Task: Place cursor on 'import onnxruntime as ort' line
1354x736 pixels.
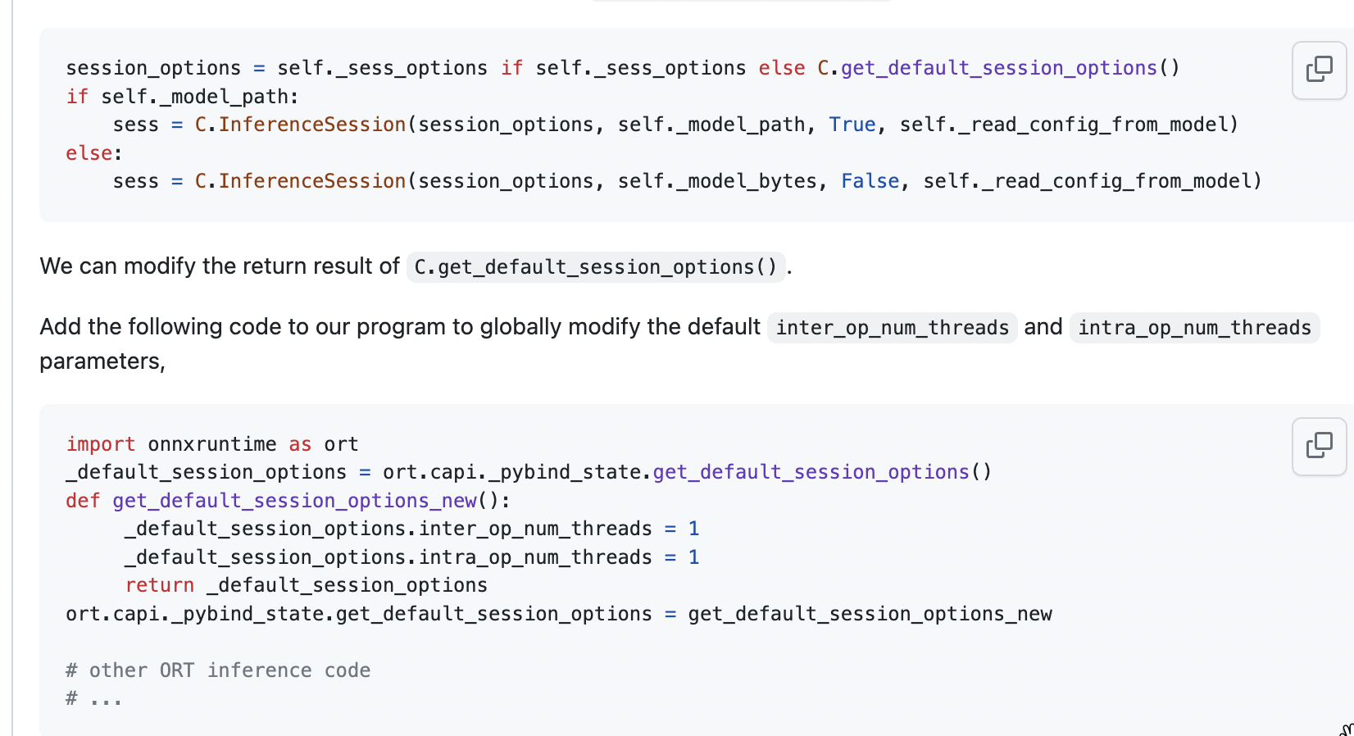Action: tap(212, 444)
